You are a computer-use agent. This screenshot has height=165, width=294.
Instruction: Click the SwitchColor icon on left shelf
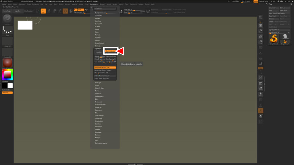7,85
